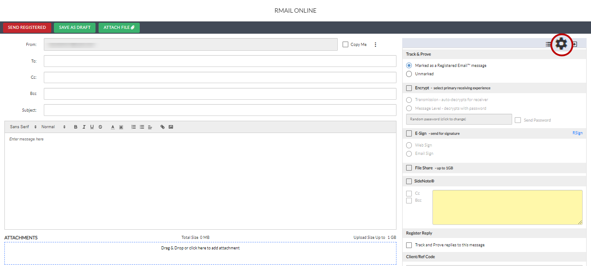The width and height of the screenshot is (591, 266).
Task: Select Transmission auto-decrypts for receiver
Action: [409, 100]
